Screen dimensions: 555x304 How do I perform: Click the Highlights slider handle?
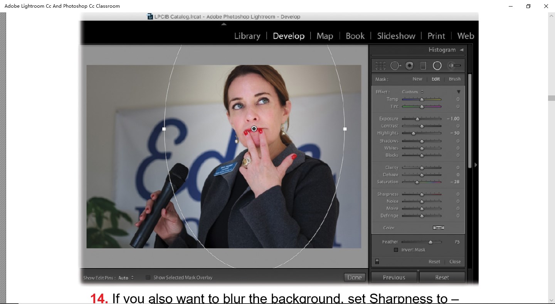pyautogui.click(x=414, y=133)
